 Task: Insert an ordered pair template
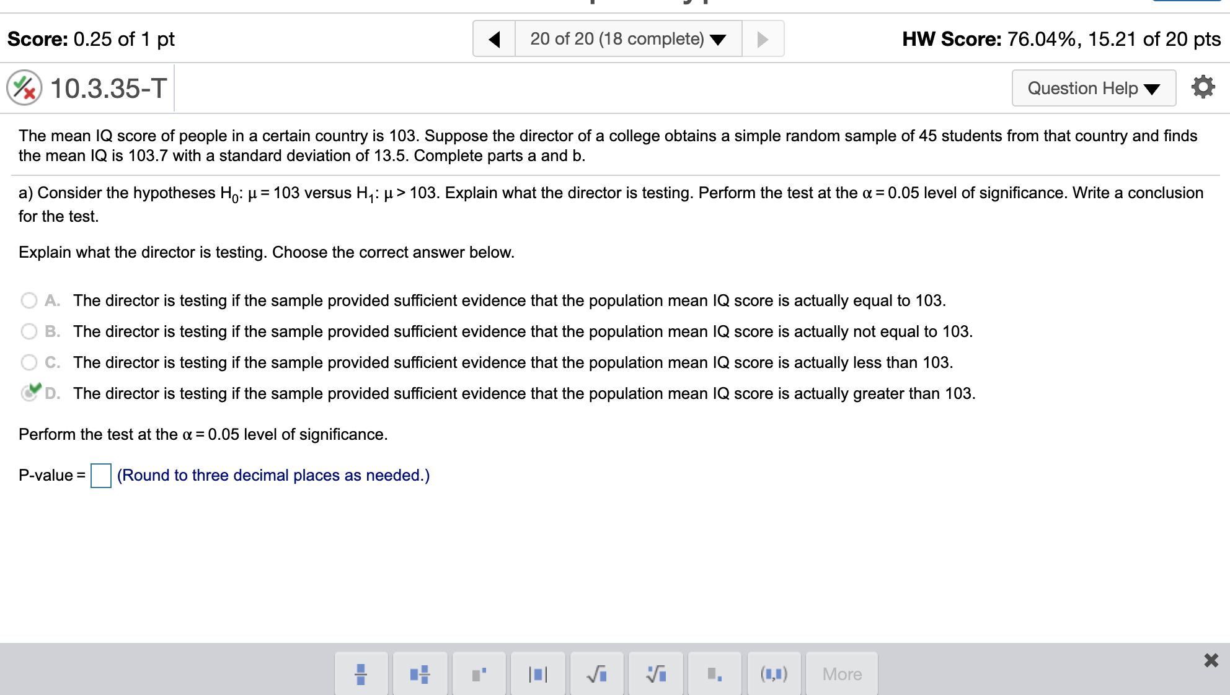(x=774, y=673)
